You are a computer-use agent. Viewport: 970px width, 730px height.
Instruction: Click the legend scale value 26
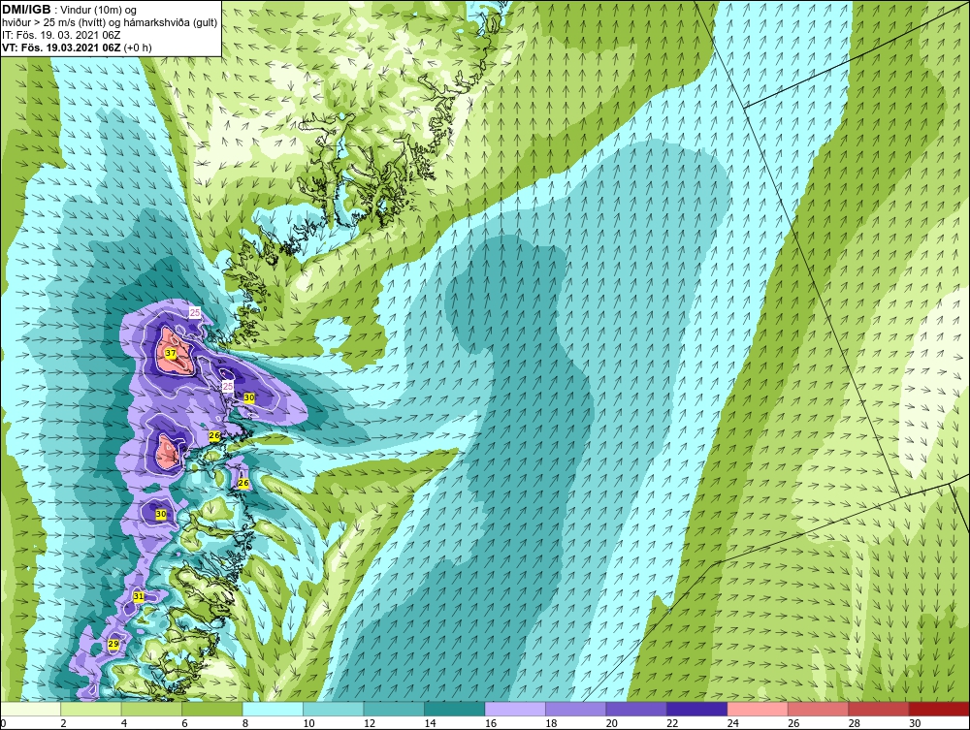coord(793,723)
